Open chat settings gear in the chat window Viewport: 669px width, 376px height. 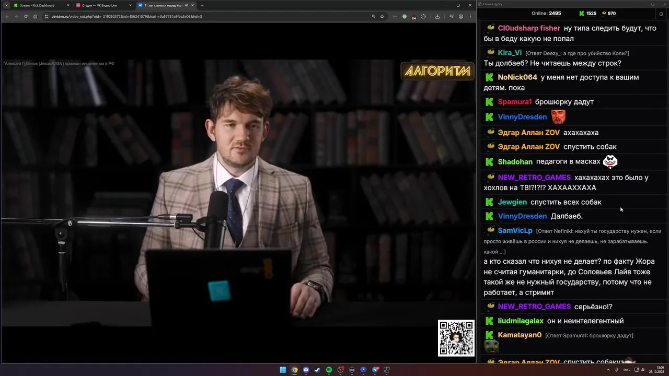coord(661,14)
